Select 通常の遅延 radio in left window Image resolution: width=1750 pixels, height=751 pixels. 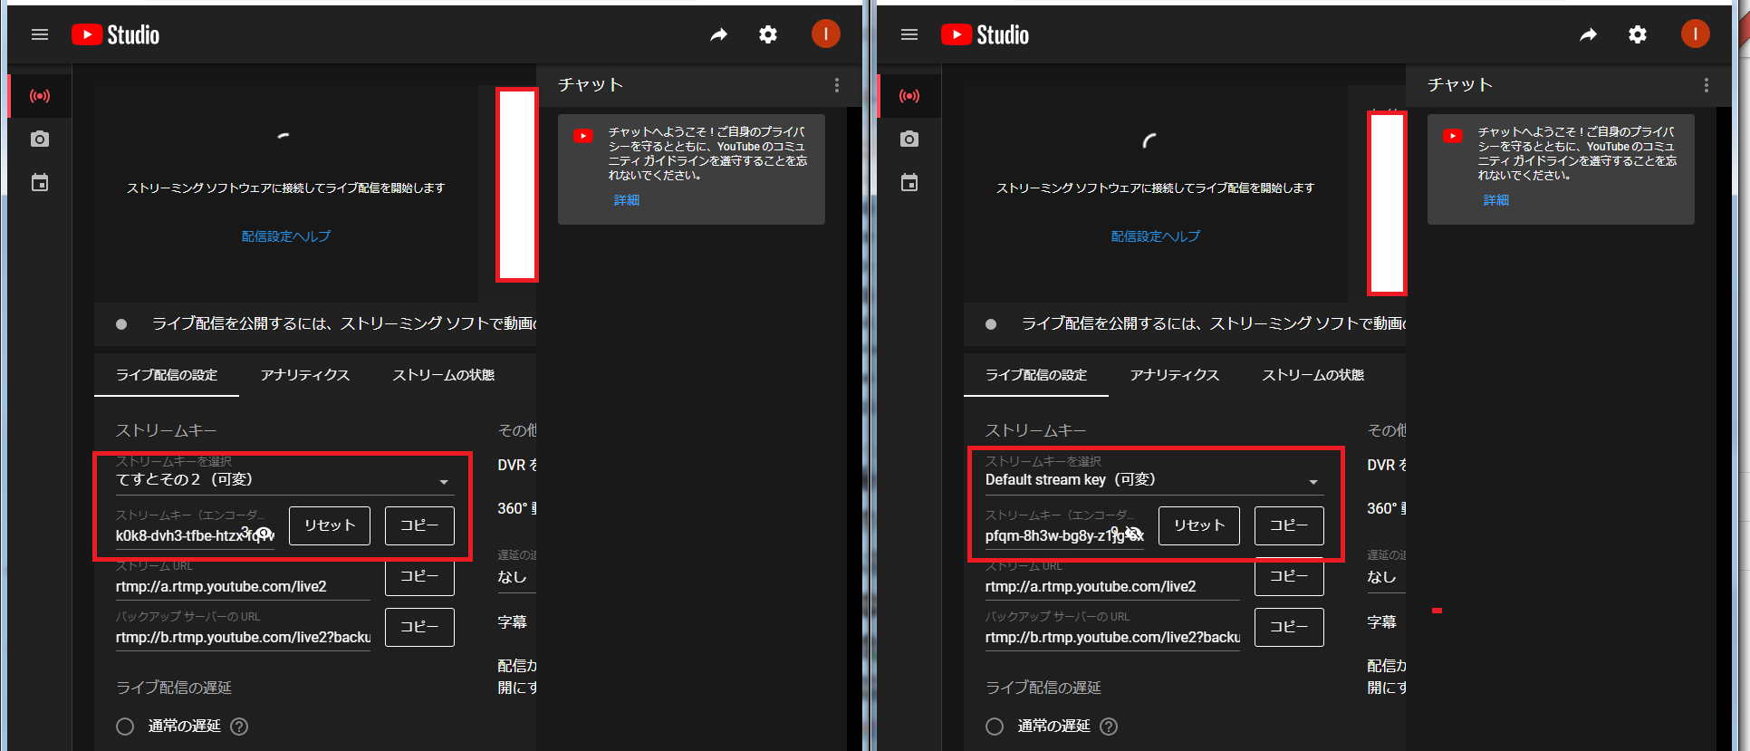125,727
